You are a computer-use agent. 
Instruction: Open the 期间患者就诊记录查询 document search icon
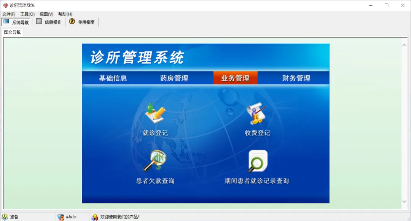point(258,161)
